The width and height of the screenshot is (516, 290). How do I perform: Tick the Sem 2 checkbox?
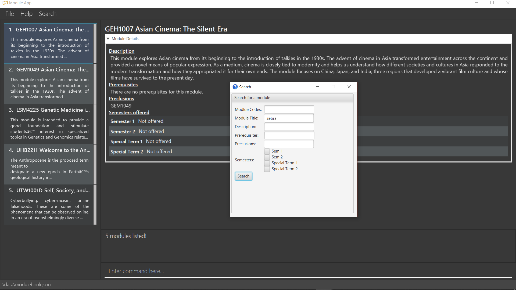pos(267,157)
